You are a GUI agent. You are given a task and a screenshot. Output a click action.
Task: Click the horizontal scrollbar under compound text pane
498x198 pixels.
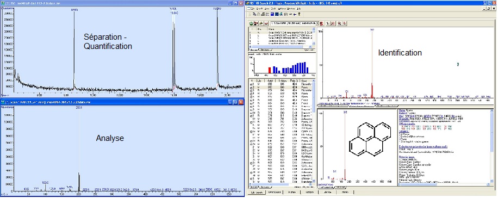[444, 184]
